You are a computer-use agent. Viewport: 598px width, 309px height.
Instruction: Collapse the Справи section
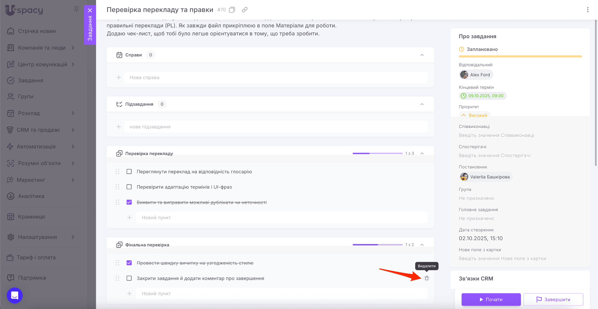tap(422, 55)
